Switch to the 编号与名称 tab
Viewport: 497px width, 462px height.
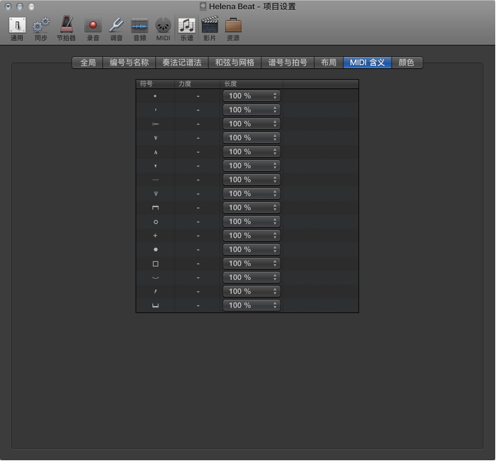point(129,63)
